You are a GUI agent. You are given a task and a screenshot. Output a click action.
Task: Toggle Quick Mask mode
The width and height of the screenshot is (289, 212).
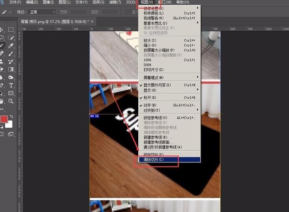[2, 134]
